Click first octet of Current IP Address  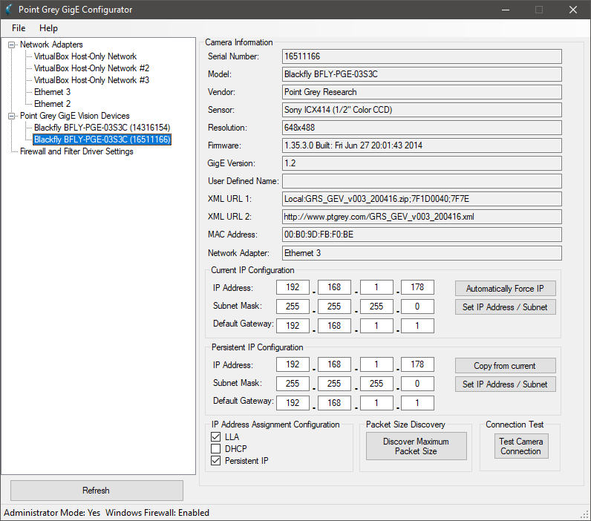pyautogui.click(x=293, y=287)
